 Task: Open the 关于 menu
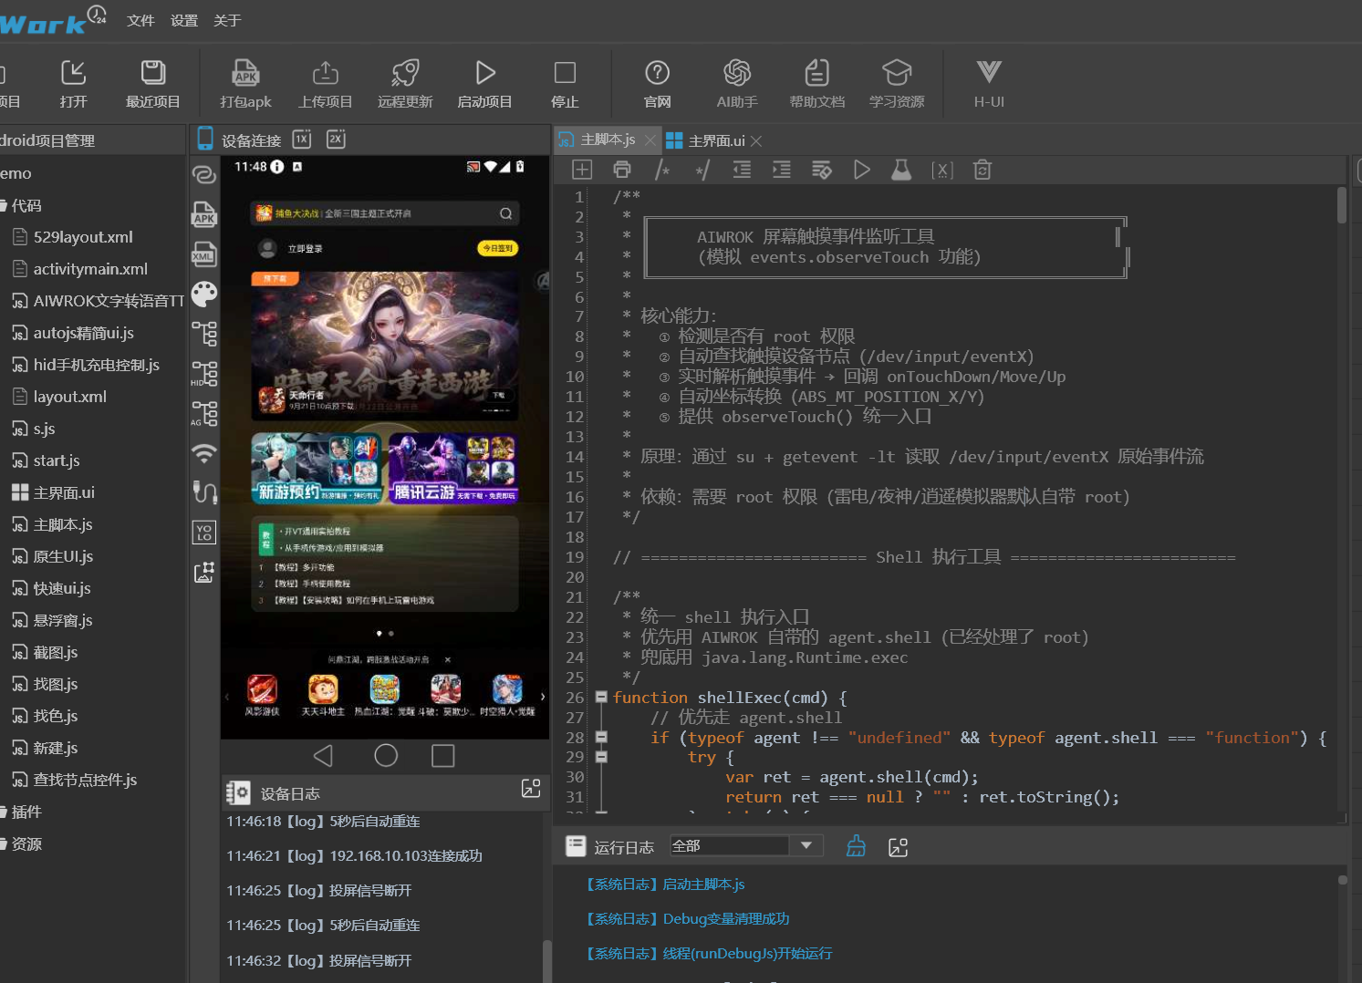(227, 20)
